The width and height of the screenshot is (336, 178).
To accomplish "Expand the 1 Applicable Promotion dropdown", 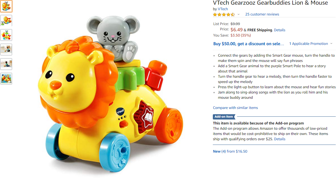I will [311, 44].
